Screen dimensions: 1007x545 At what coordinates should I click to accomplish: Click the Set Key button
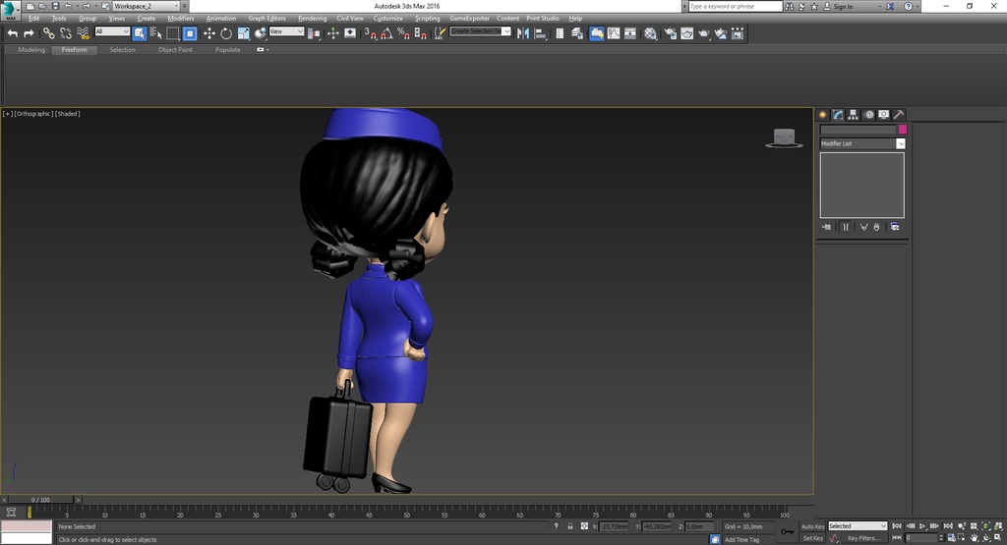(813, 538)
